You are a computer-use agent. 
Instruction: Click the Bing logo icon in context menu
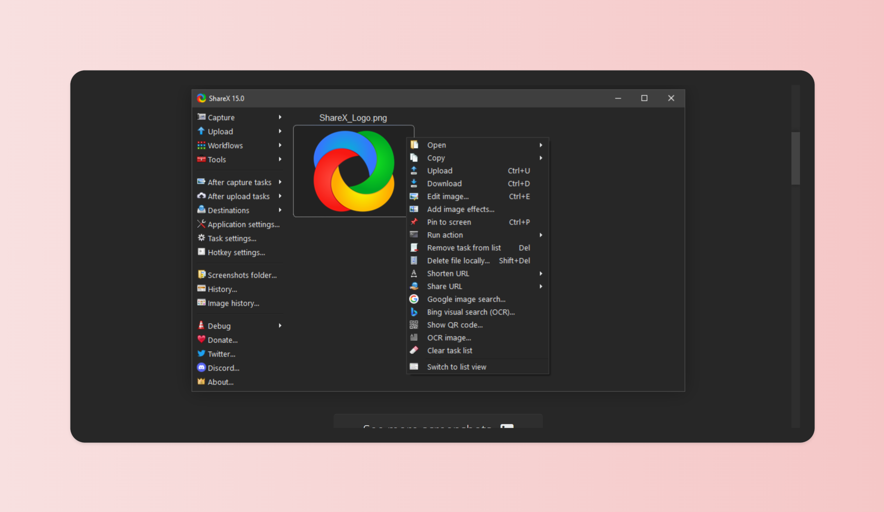[414, 311]
